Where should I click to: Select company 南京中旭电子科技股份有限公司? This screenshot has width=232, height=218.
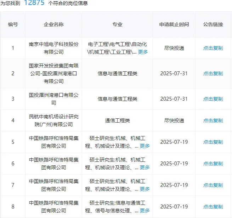53,48
